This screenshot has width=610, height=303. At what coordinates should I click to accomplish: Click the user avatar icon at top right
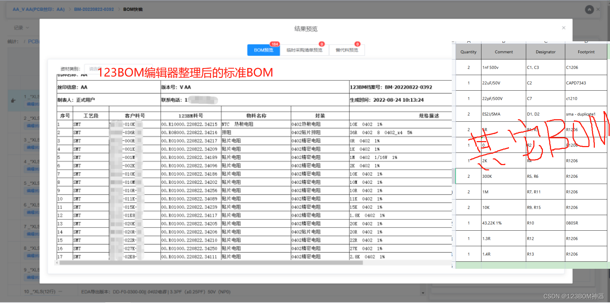[x=589, y=10]
